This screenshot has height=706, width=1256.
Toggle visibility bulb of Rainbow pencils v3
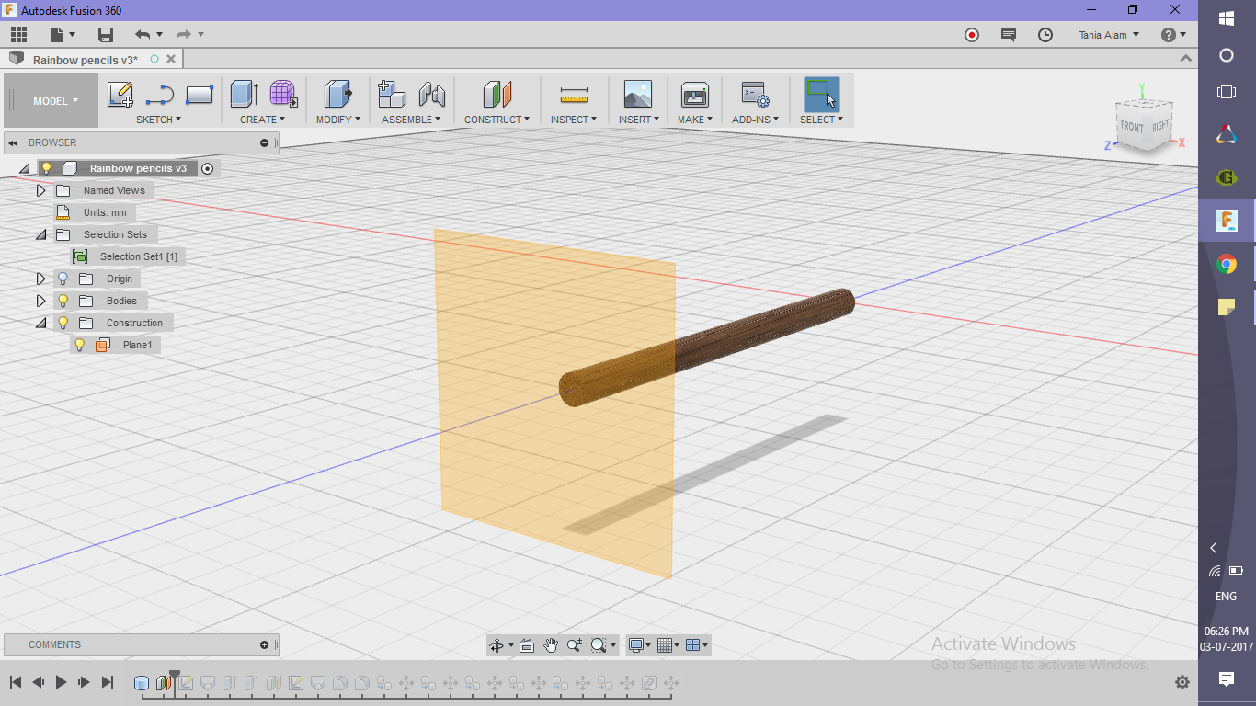coord(46,168)
